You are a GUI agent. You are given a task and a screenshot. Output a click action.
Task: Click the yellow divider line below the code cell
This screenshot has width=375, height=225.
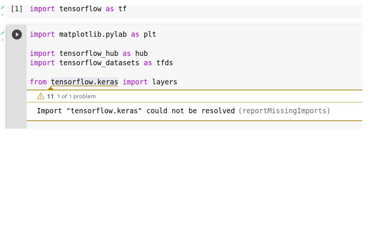(x=187, y=90)
